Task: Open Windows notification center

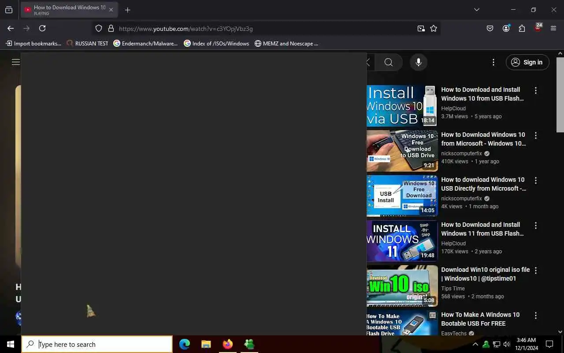Action: click(549, 344)
